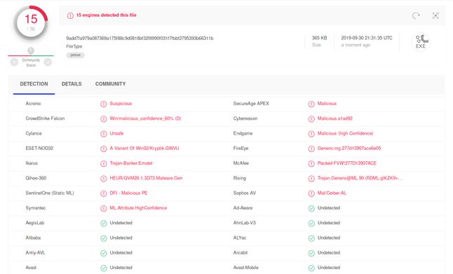Click Malicious.a1ad92 result text
The height and width of the screenshot is (274, 453).
tap(334, 118)
